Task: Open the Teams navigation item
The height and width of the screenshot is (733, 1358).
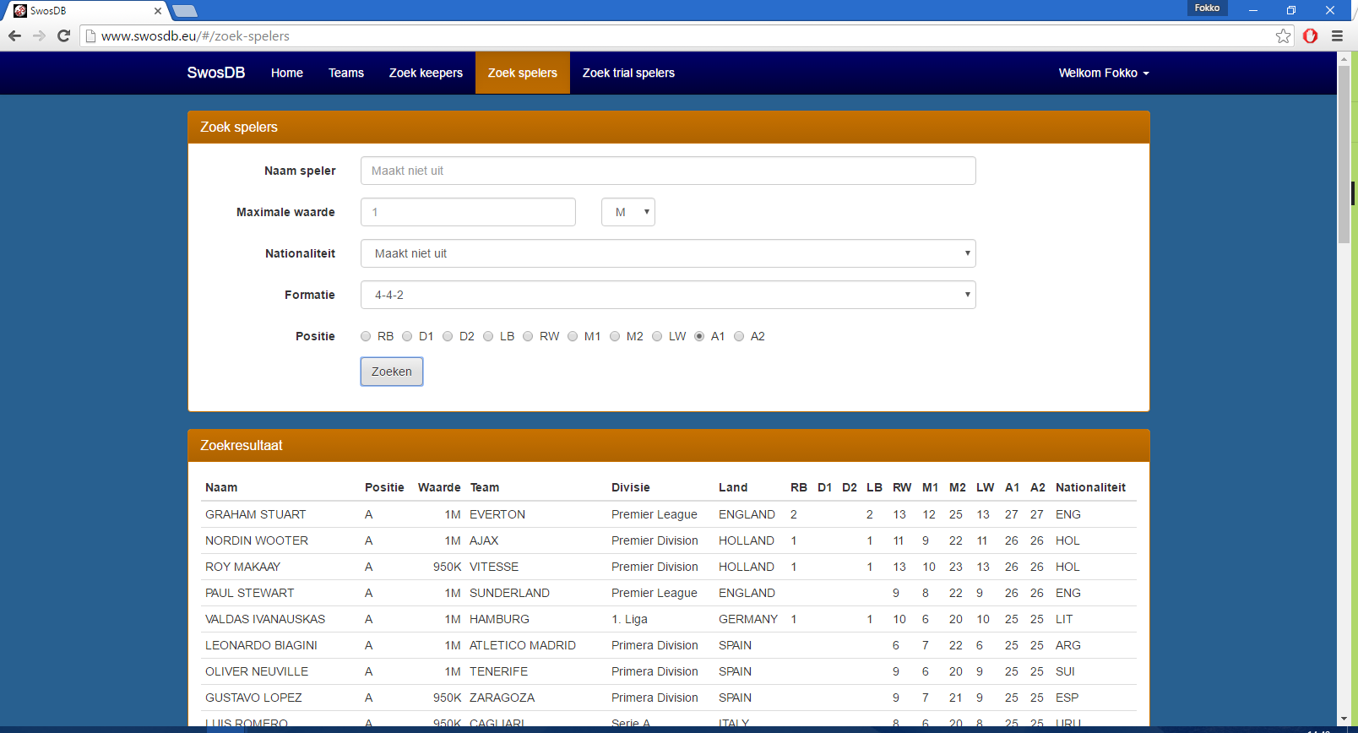Action: [345, 73]
